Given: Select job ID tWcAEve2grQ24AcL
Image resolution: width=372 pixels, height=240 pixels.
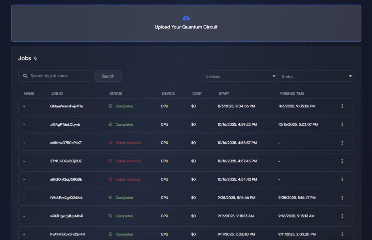Looking at the screenshot, I should coord(66,198).
